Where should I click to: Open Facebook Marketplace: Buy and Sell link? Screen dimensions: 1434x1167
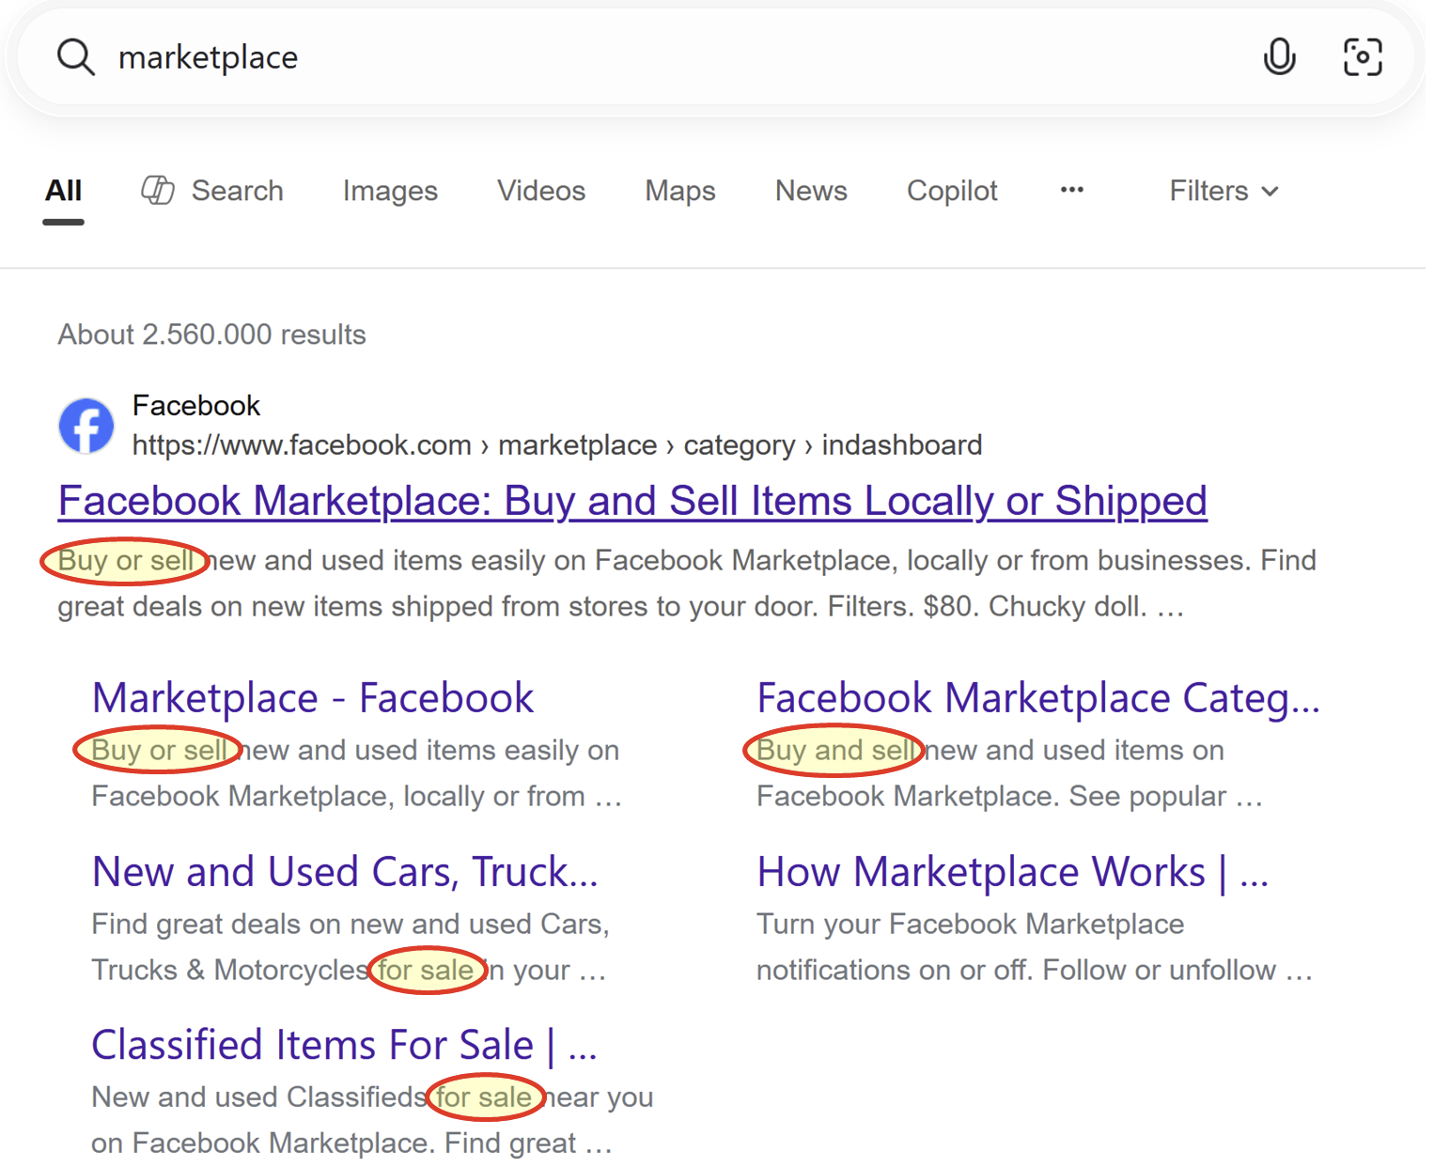[631, 501]
